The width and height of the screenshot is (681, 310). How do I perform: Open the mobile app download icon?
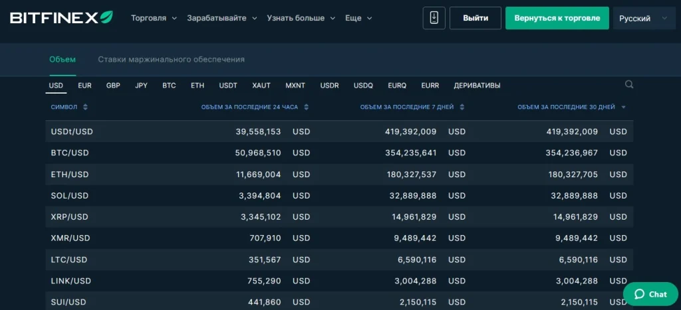click(434, 18)
